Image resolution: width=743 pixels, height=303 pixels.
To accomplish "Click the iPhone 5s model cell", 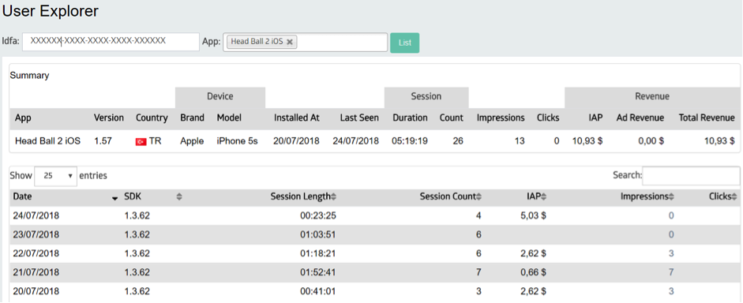I will 238,141.
